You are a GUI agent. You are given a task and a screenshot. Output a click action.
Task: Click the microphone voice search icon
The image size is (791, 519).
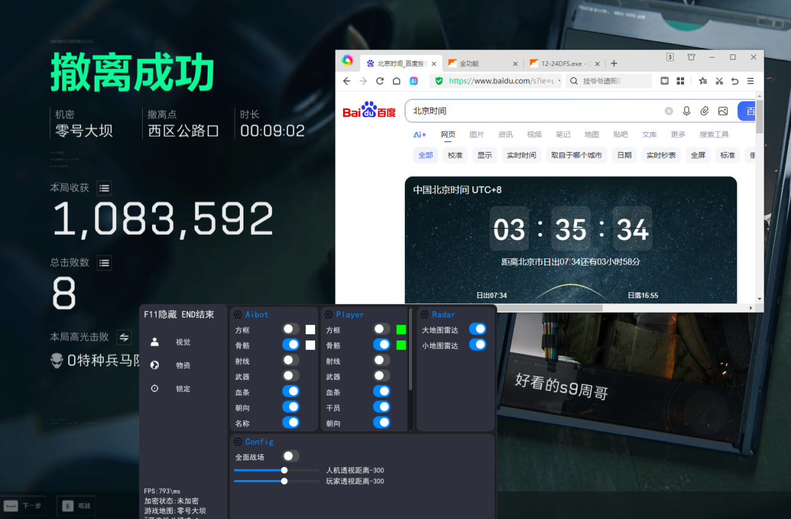686,111
